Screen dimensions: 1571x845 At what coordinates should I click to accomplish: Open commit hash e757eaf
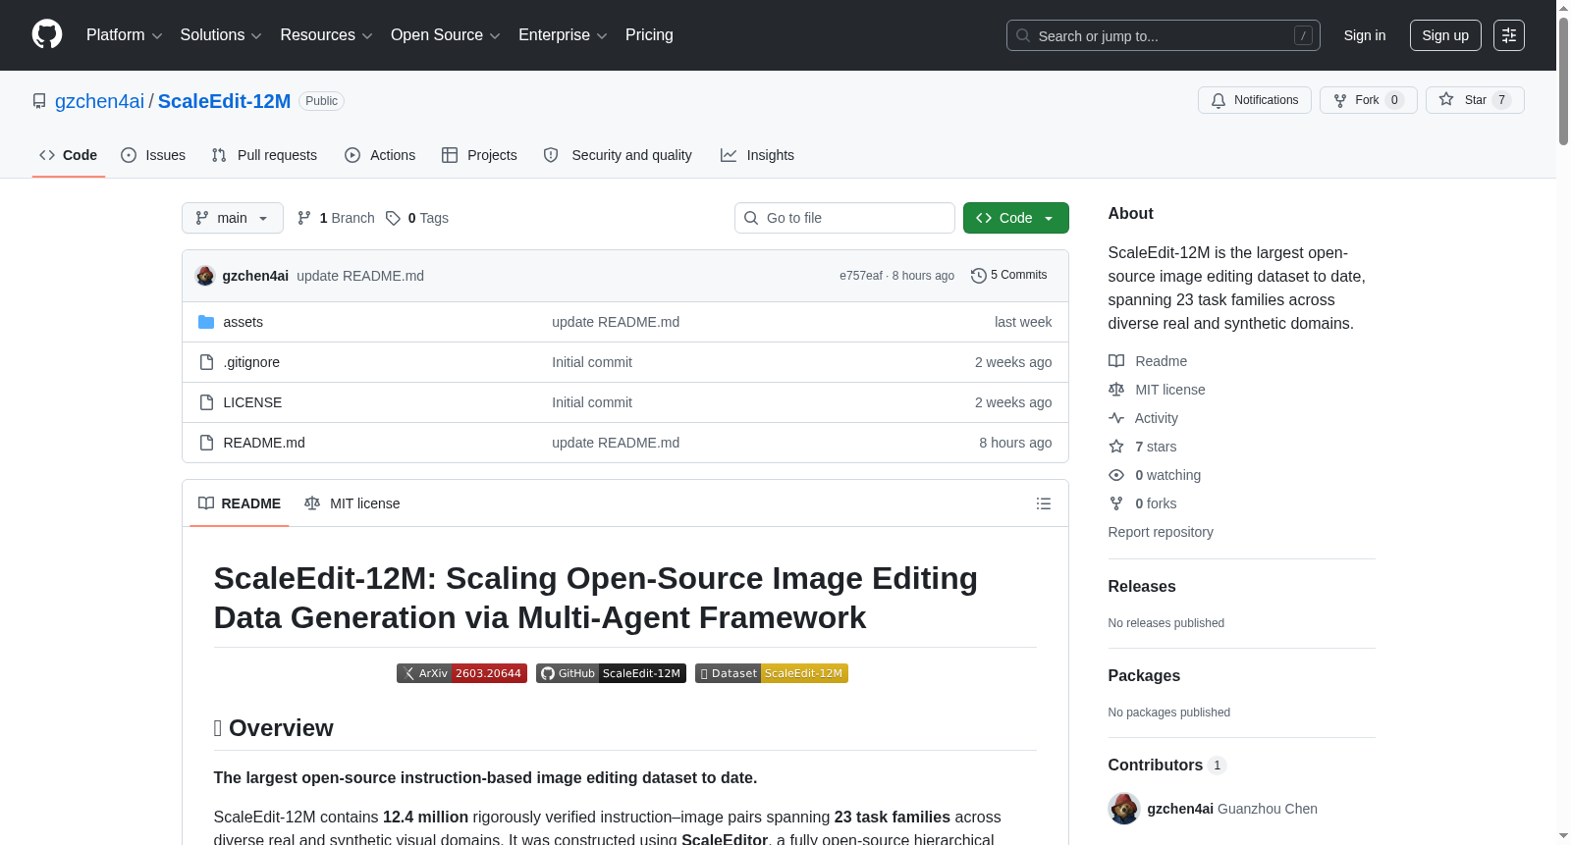tap(861, 276)
